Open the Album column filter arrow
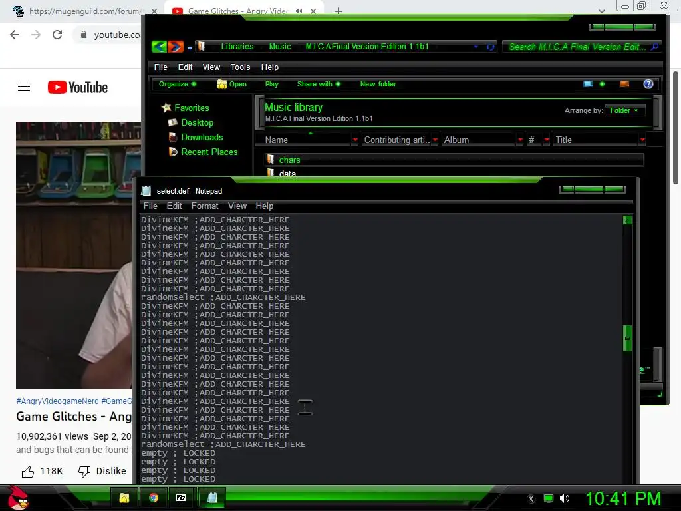This screenshot has width=681, height=511. tap(520, 140)
